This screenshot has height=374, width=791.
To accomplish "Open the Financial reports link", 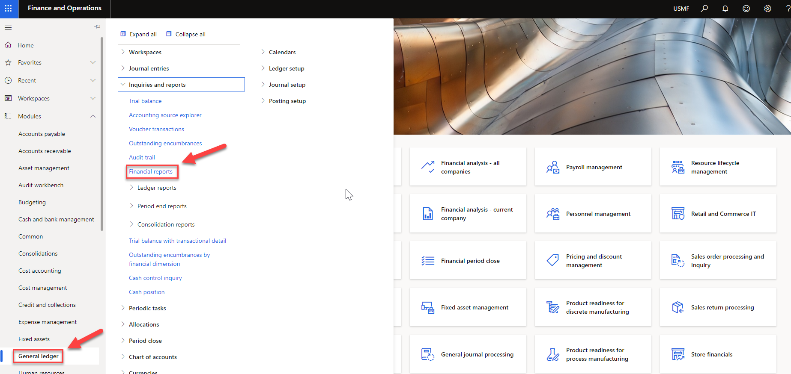I will tap(151, 171).
